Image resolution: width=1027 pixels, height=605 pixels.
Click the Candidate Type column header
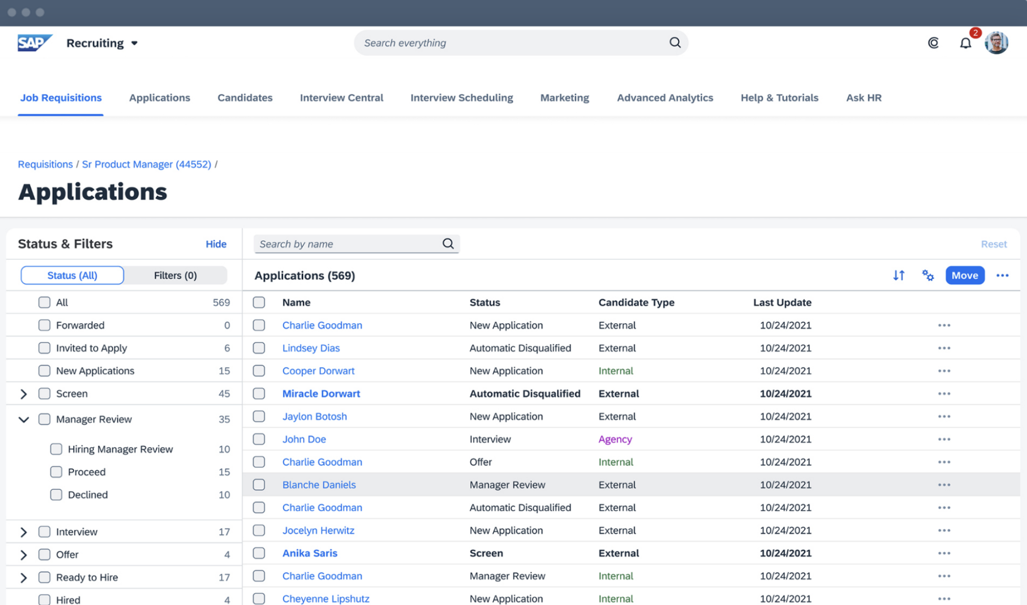[x=636, y=302]
